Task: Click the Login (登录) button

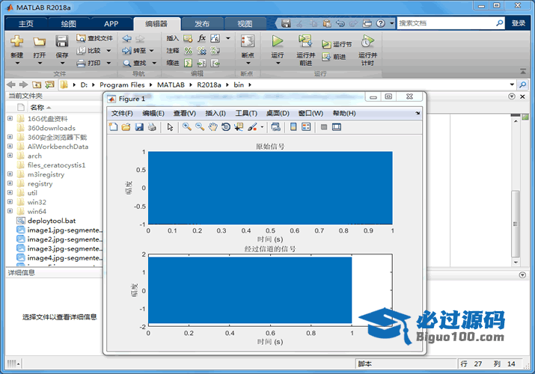Action: coord(519,23)
